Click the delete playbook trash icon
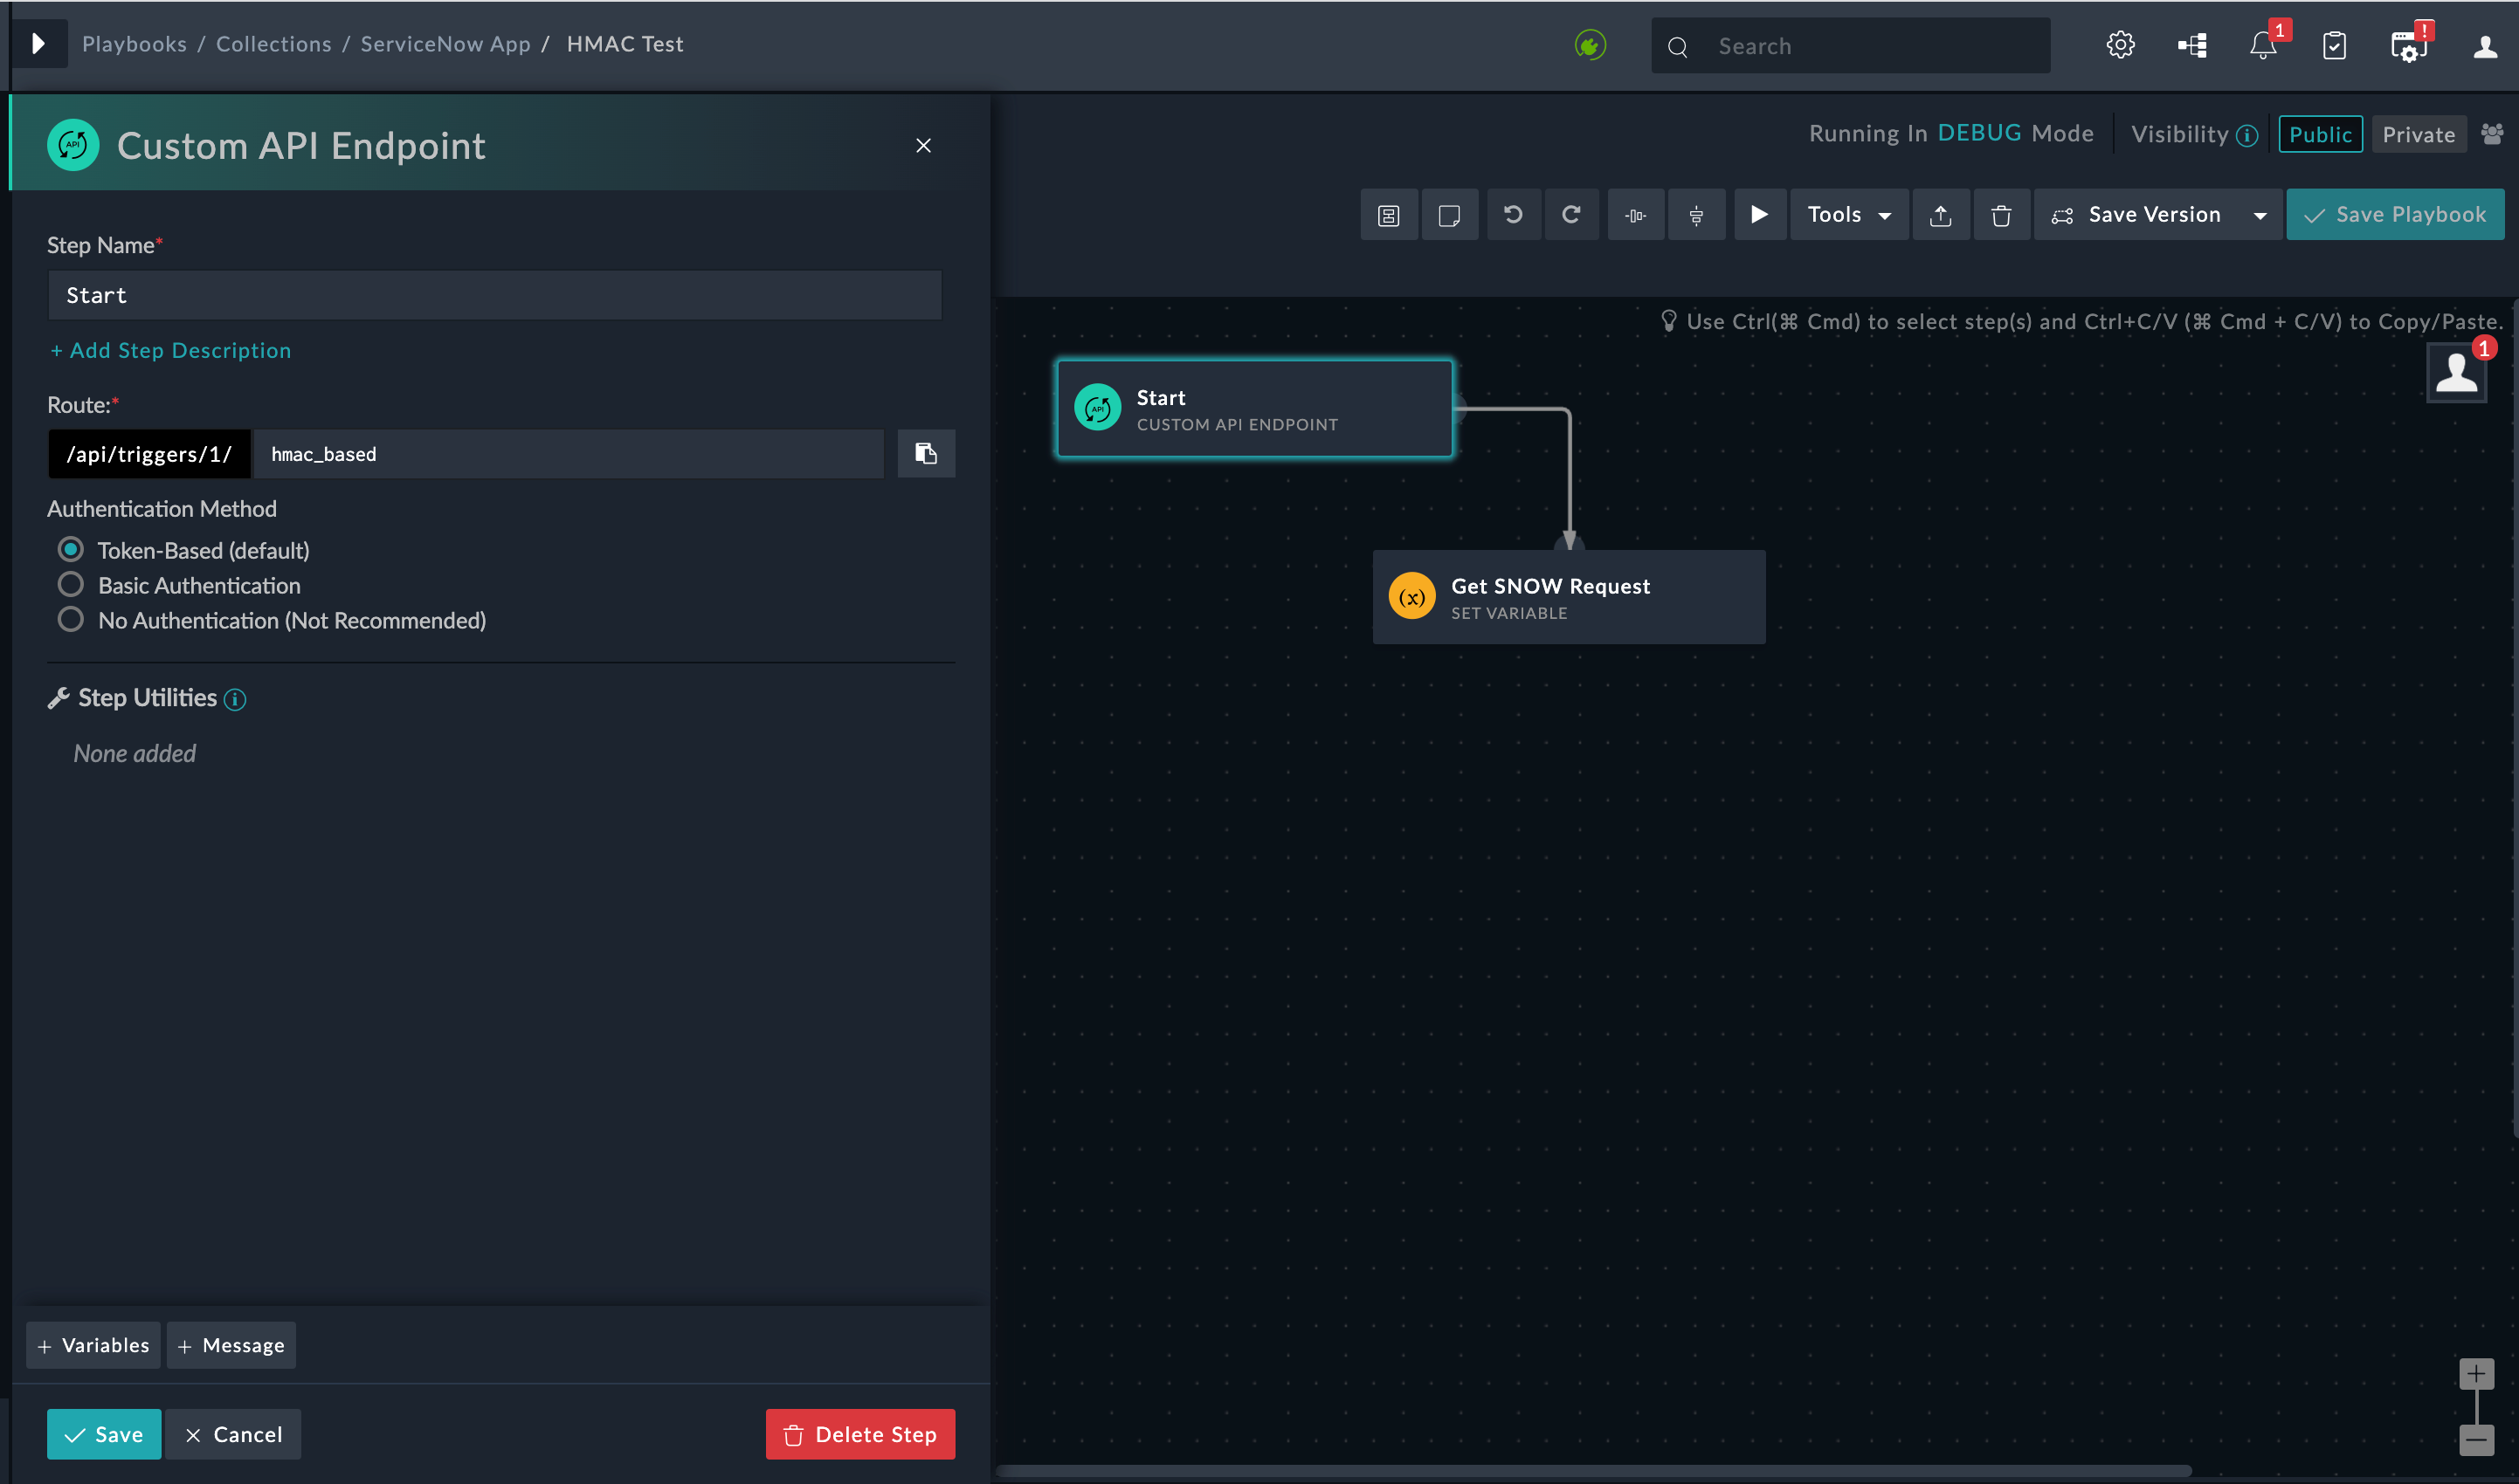Viewport: 2519px width, 1484px height. [x=2001, y=215]
